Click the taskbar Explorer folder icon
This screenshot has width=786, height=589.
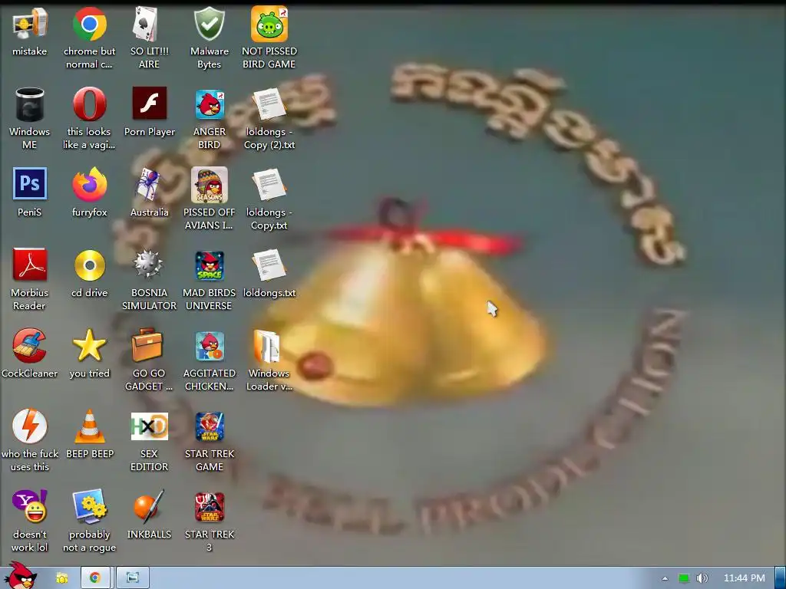click(x=62, y=578)
